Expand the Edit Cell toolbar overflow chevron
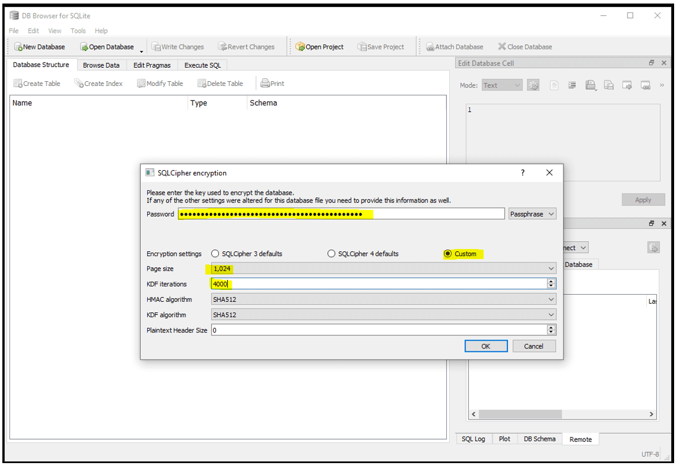The height and width of the screenshot is (469, 680). (x=662, y=85)
